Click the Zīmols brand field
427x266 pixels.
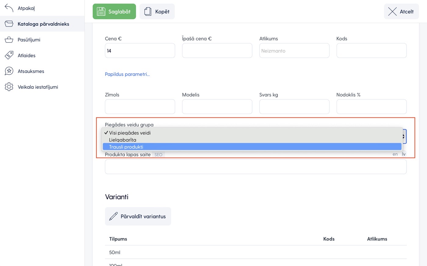[140, 107]
